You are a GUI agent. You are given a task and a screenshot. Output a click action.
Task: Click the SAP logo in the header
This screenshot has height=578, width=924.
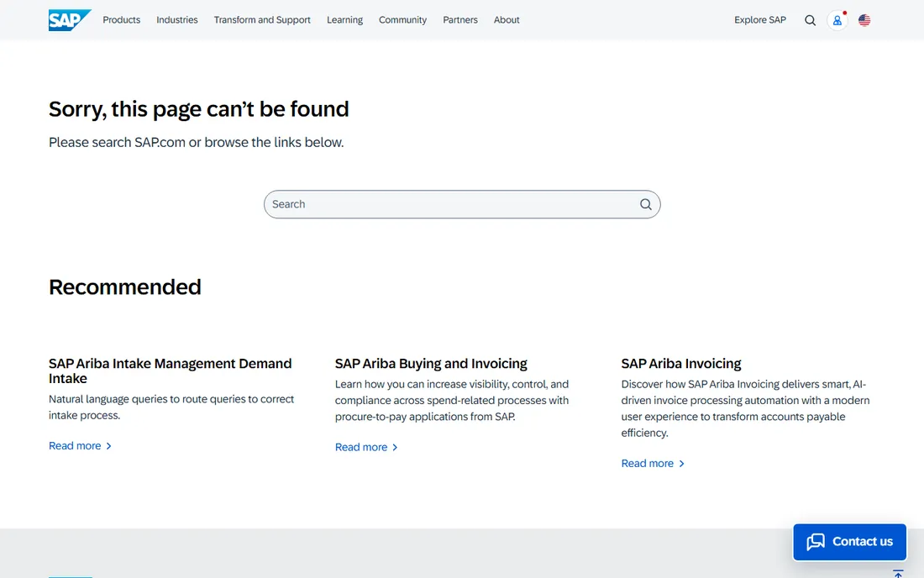pyautogui.click(x=70, y=20)
